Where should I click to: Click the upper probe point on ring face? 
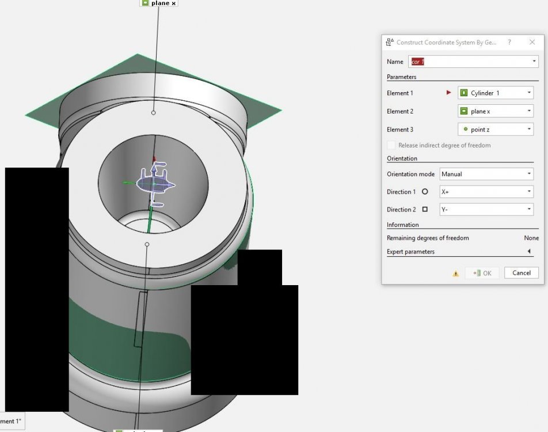click(x=153, y=113)
